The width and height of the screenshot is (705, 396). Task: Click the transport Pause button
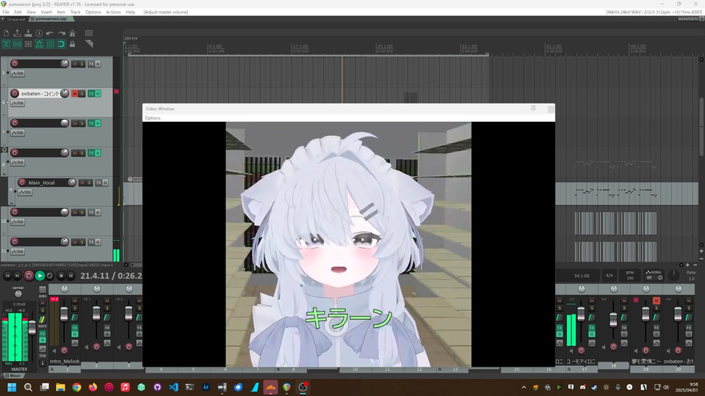(x=70, y=276)
